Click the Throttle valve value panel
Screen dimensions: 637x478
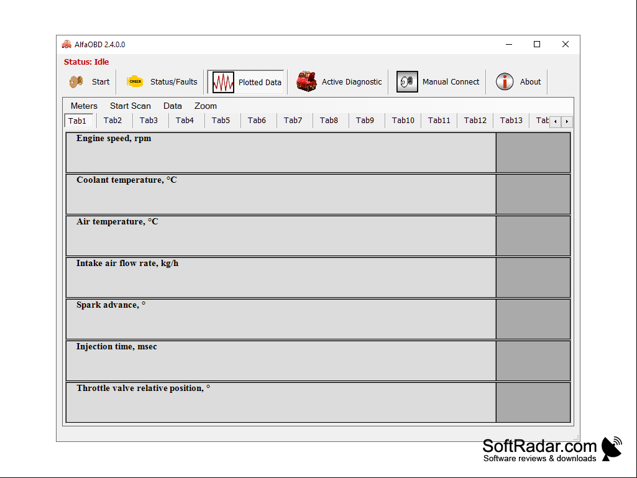click(x=533, y=402)
